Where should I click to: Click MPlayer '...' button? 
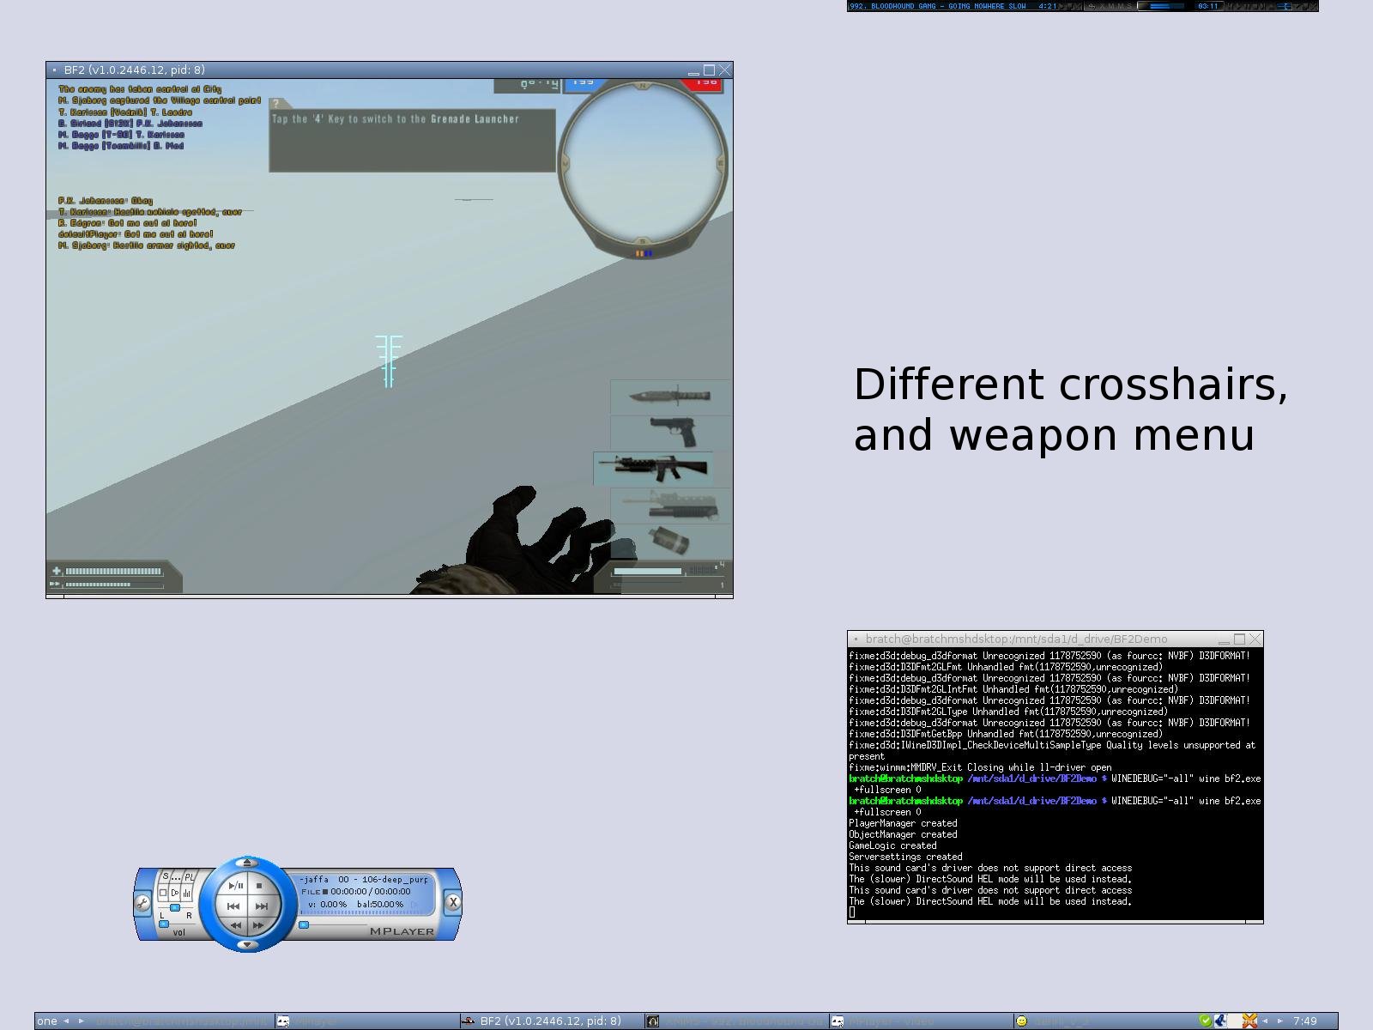pos(176,877)
